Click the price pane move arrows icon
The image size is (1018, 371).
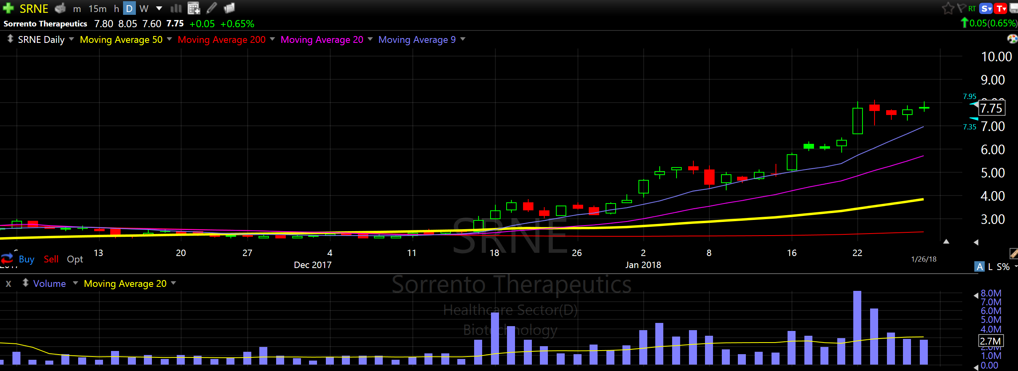coord(10,39)
